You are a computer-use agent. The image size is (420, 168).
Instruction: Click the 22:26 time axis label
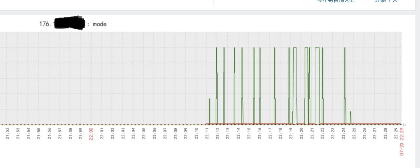[364, 133]
